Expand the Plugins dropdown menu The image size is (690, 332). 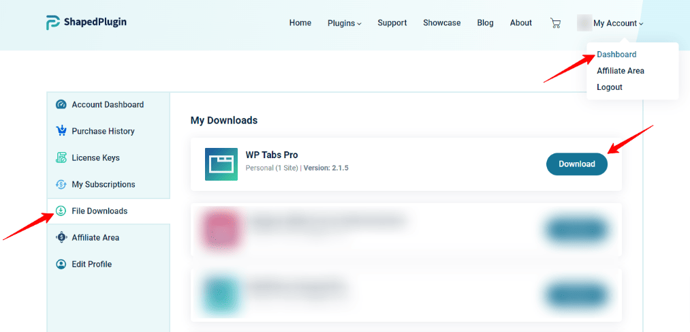tap(344, 23)
